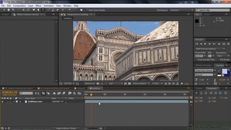Align paragraph text right

pos(206,93)
